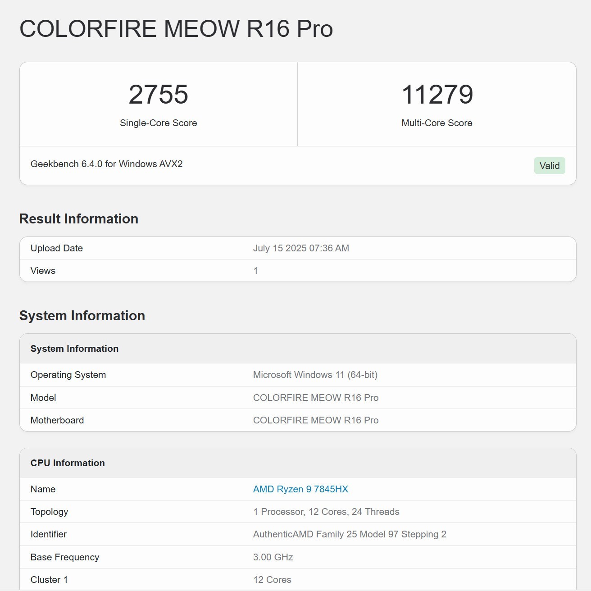Click the Topology value with 12 Cores
The height and width of the screenshot is (591, 591).
coord(326,512)
